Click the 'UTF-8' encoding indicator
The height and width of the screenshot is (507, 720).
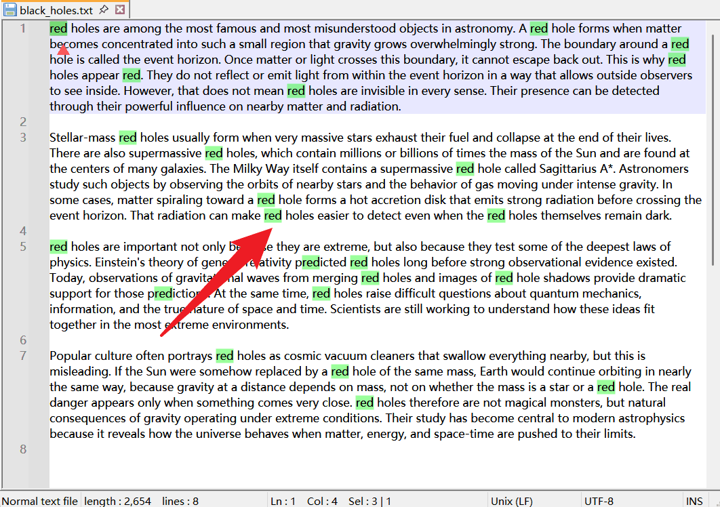tap(599, 501)
